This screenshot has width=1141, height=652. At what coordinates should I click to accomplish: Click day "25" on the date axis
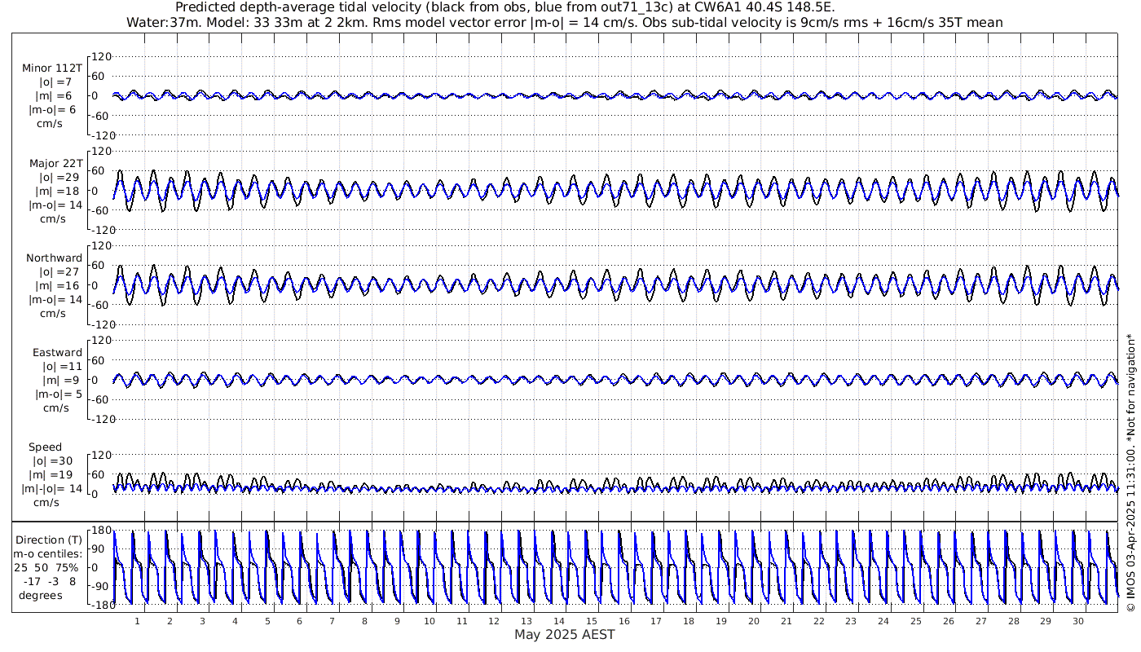coord(915,621)
